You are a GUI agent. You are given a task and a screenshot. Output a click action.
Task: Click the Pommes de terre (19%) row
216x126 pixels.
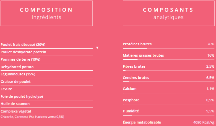click(47, 59)
